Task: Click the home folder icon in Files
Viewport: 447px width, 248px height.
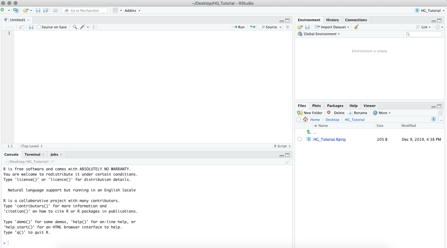Action: 306,119
